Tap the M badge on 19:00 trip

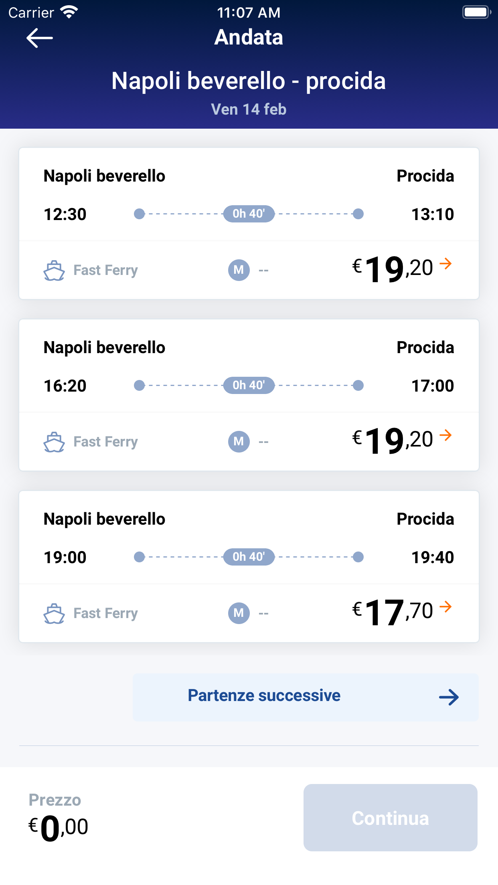tap(239, 613)
